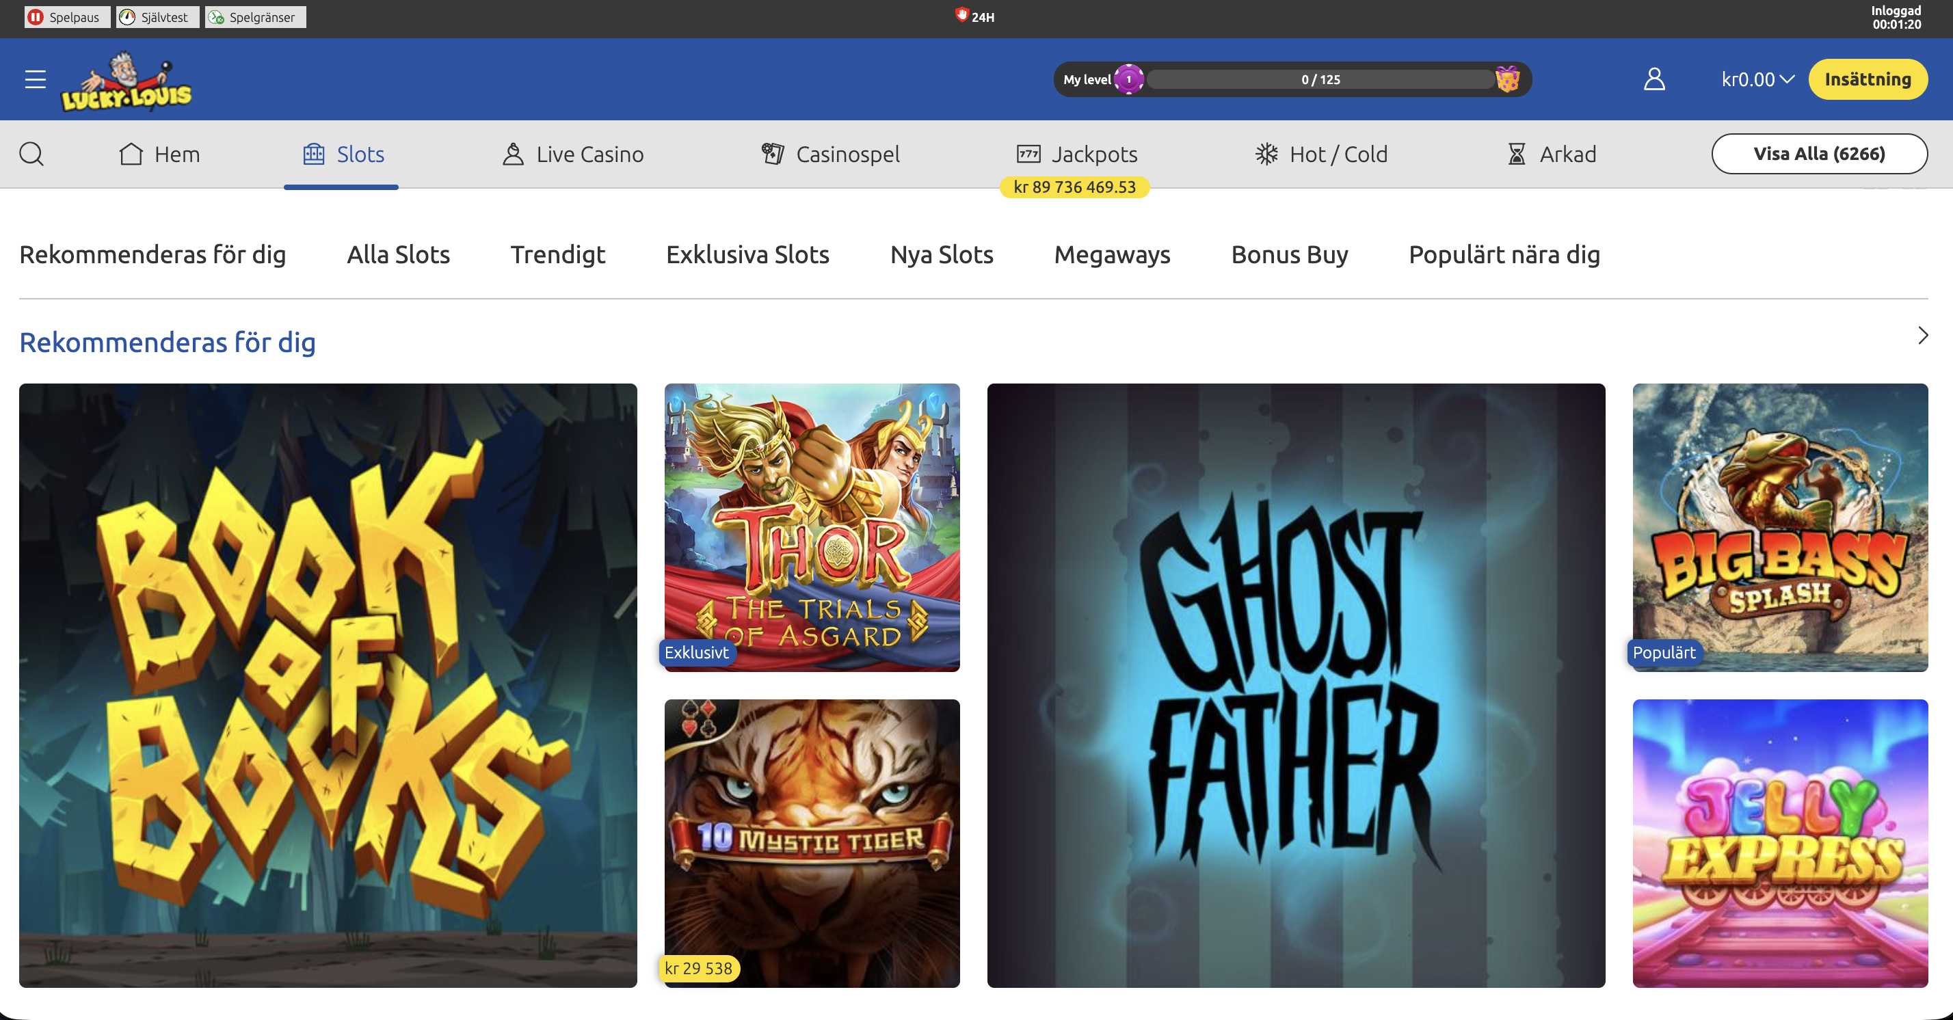Click the Insättning deposit button

[x=1868, y=79]
